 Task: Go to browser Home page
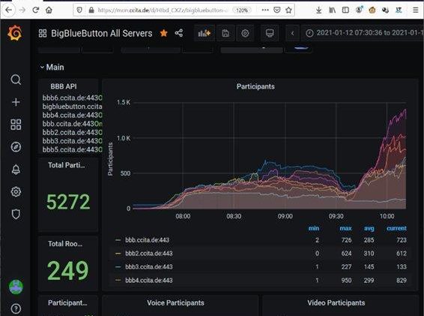[x=49, y=10]
